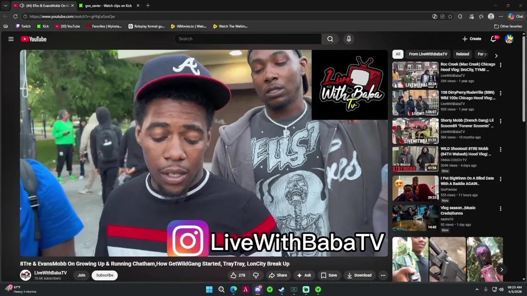This screenshot has height=296, width=527.
Task: Open browser profile avatar
Action: click(x=491, y=16)
